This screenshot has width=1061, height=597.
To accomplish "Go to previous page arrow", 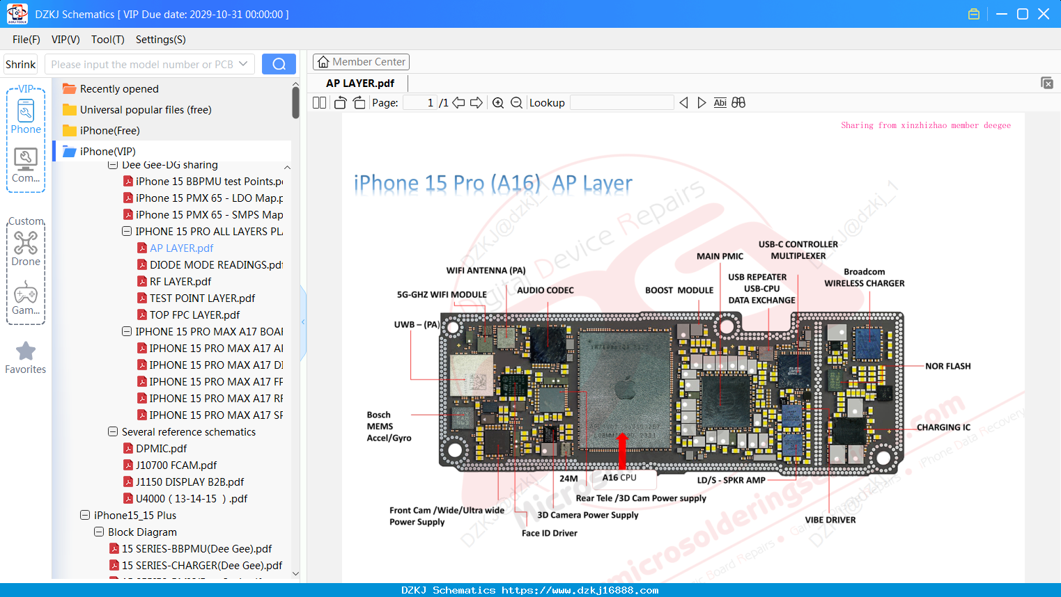I will click(458, 103).
